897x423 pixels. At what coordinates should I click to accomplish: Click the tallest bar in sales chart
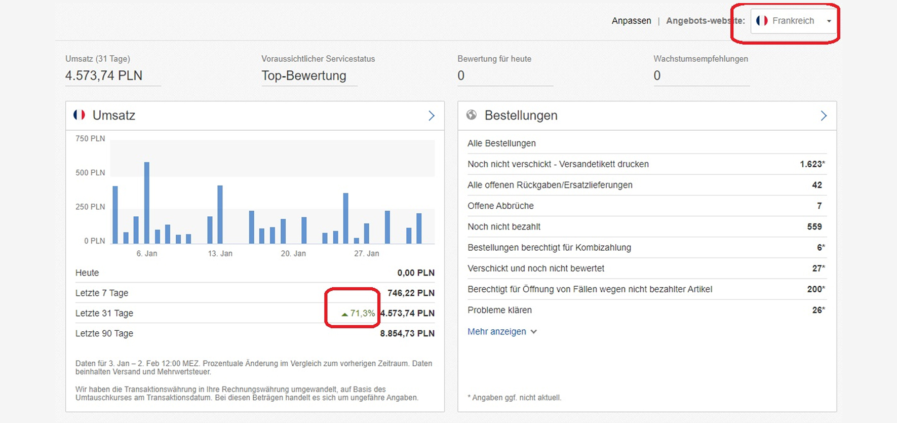coord(147,203)
